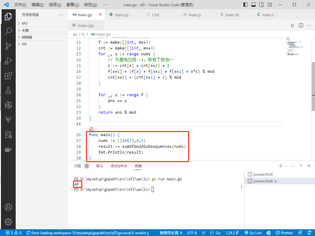Screen dimensions: 315x236
Task: Show errors and warnings in status bar
Action: [14, 233]
